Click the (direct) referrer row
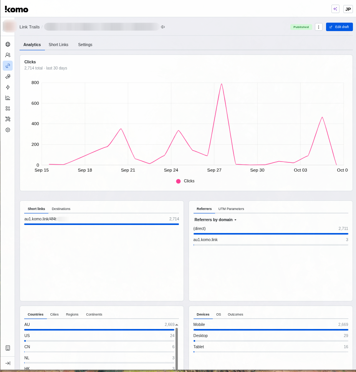 coord(271,231)
